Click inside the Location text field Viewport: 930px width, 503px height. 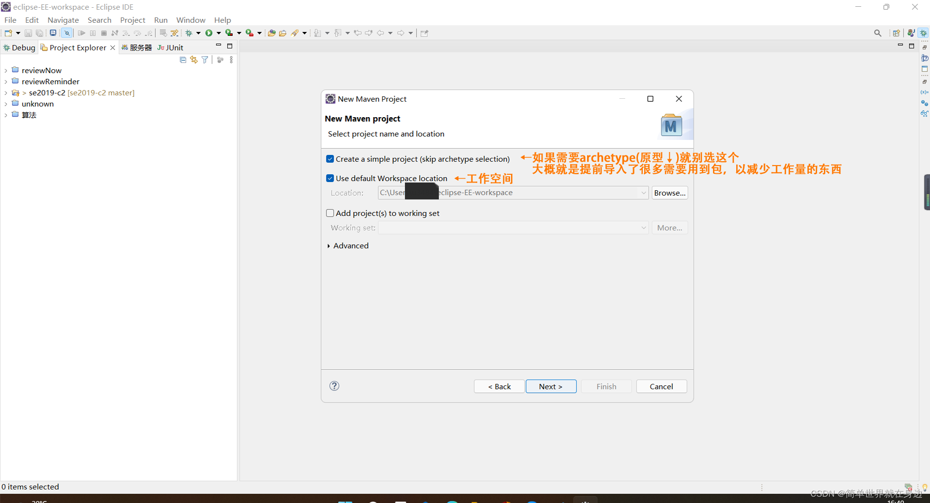point(509,192)
